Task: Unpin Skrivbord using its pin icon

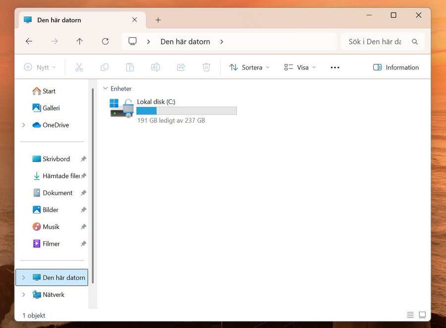Action: click(x=83, y=159)
